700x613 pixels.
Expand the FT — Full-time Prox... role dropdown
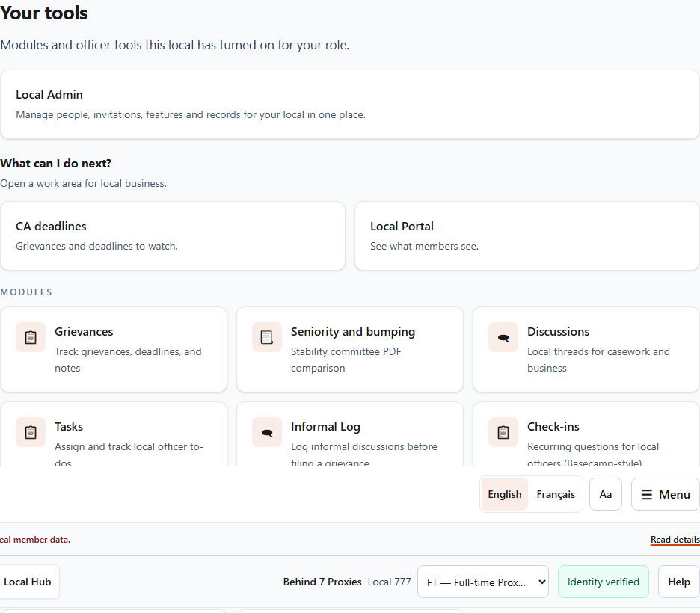coord(482,582)
